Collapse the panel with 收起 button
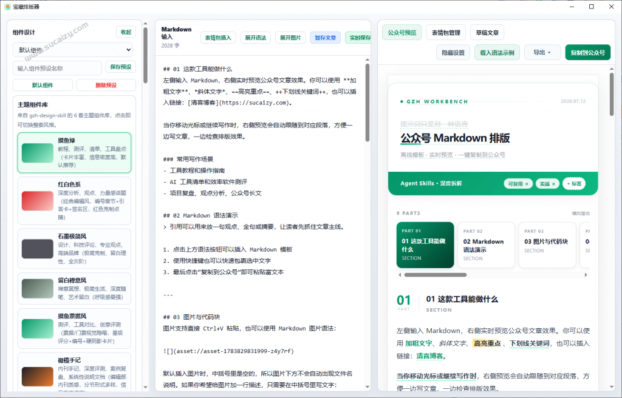This screenshot has width=622, height=398. 126,32
